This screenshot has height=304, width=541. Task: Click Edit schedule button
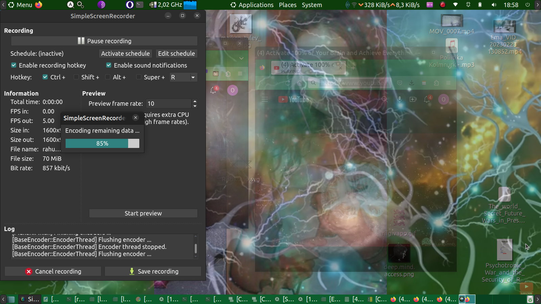point(177,53)
